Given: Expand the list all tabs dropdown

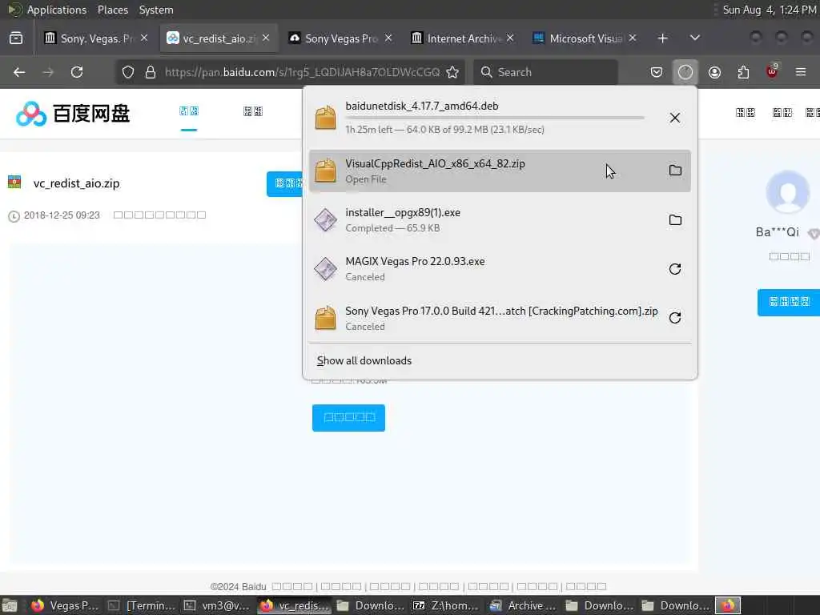Looking at the screenshot, I should (x=694, y=38).
